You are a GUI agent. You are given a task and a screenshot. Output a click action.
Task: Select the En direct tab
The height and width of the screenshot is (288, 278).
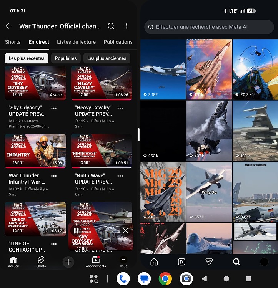click(x=39, y=42)
